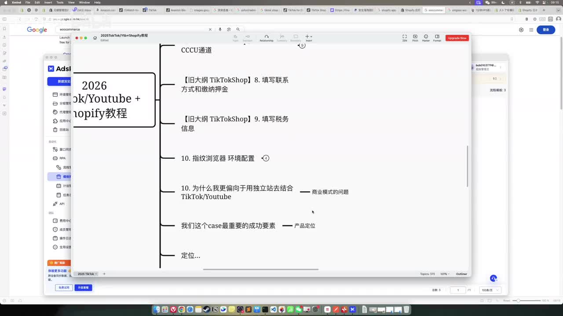
Task: Open the Help menu in the menu bar
Action: point(97,2)
